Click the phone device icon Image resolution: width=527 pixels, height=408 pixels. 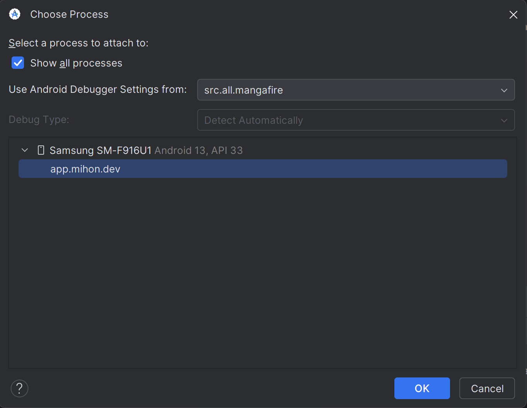(41, 150)
